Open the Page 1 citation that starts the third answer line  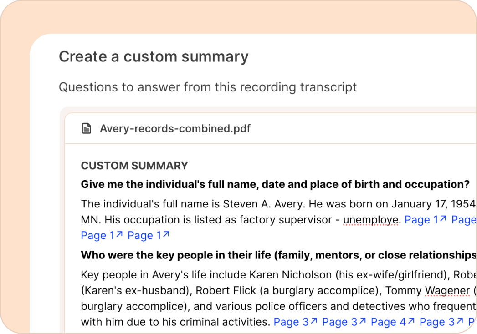pos(102,235)
